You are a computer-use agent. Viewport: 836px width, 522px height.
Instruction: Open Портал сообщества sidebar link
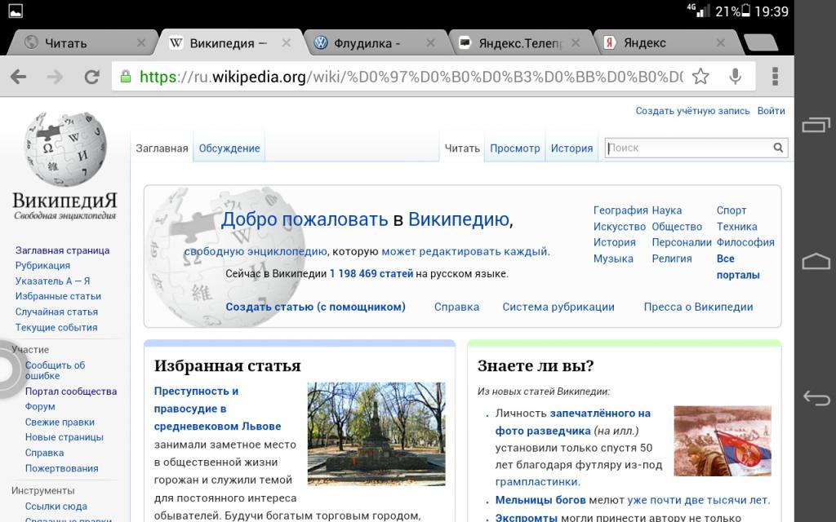click(x=71, y=391)
